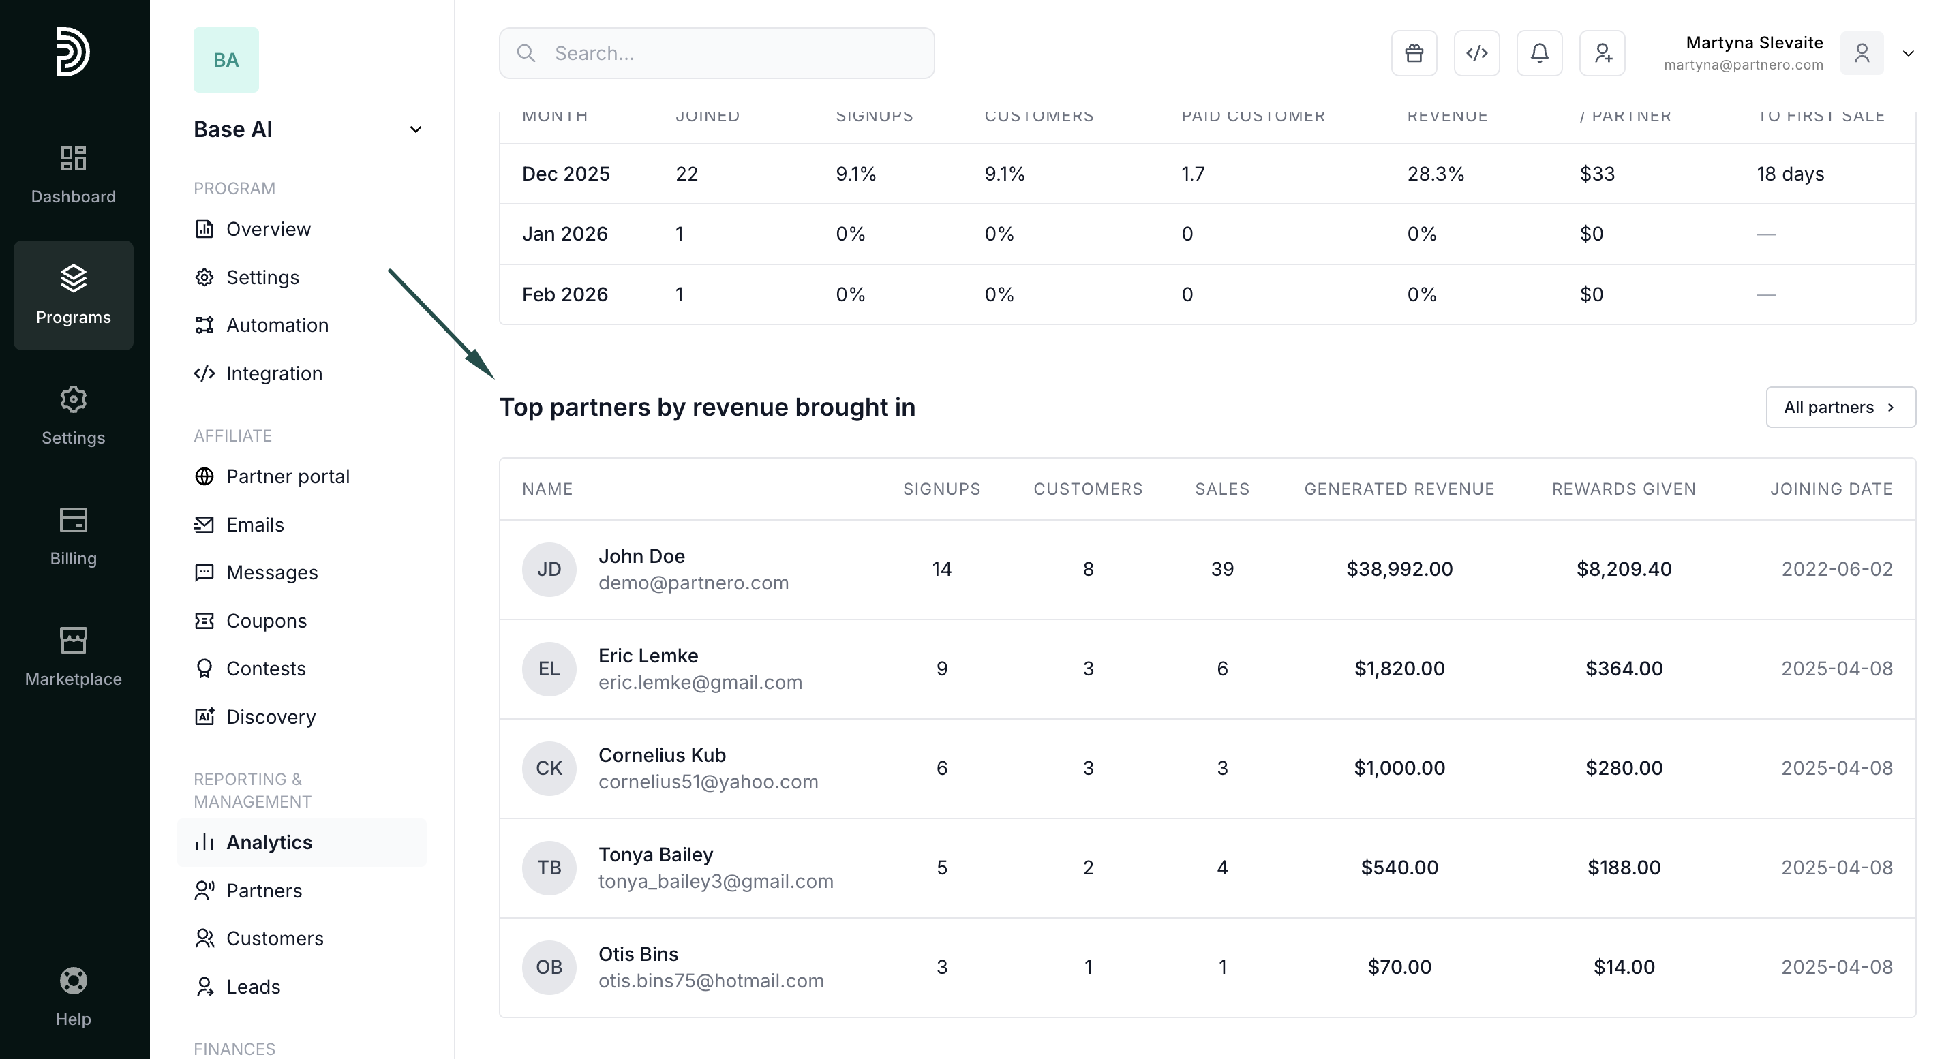Viewport: 1959px width, 1059px height.
Task: Click the BA program avatar tile
Action: [226, 60]
